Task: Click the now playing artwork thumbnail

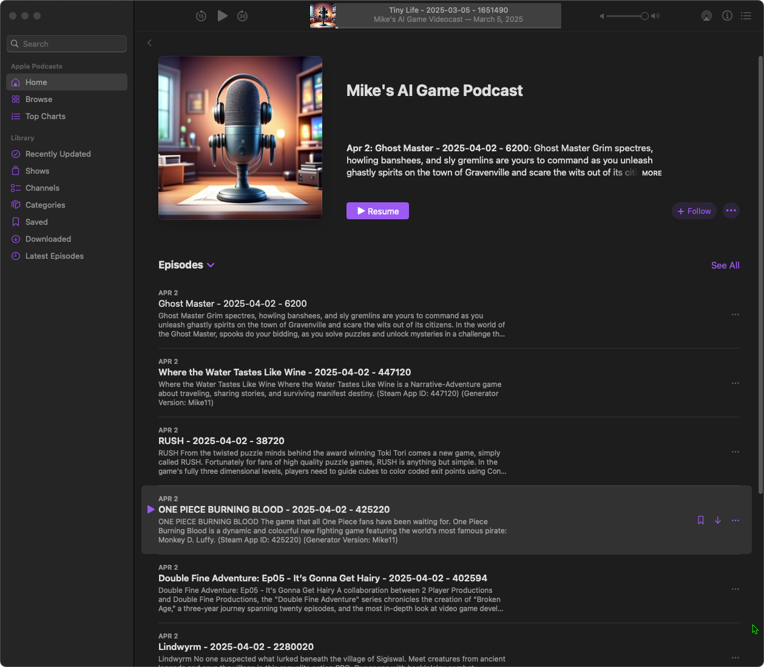Action: (x=323, y=16)
